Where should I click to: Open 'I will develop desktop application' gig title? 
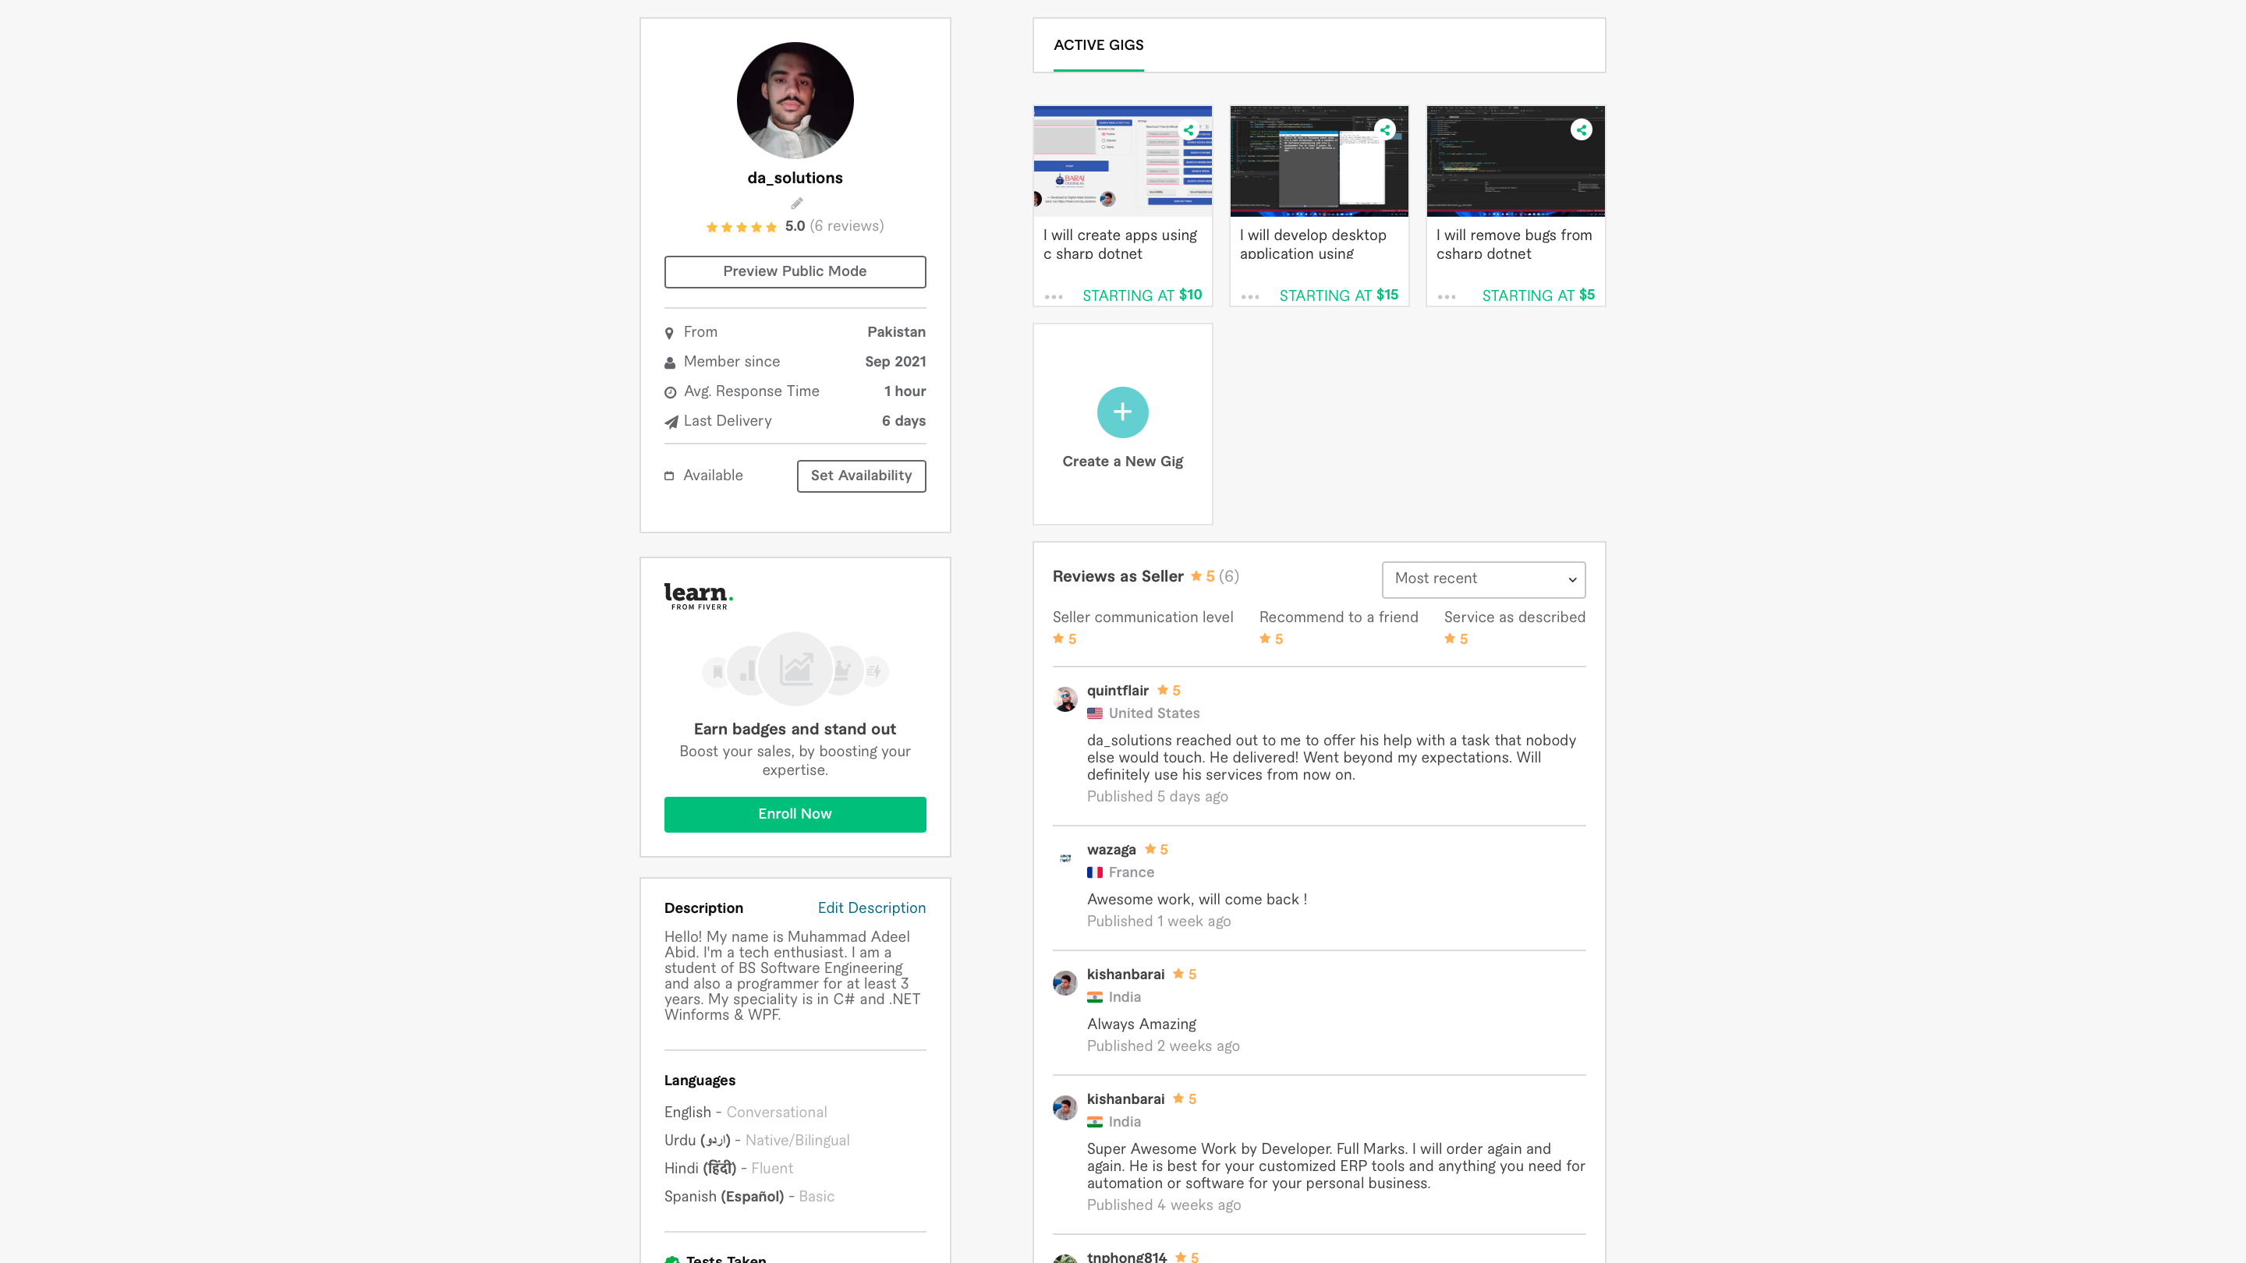tap(1313, 244)
